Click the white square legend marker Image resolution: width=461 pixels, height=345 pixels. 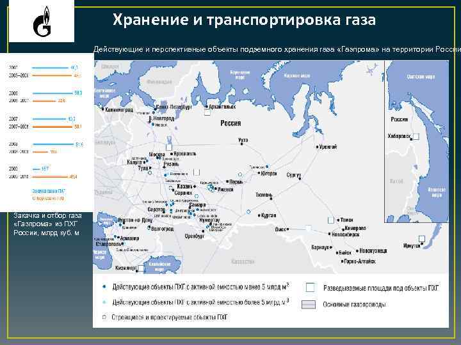(310, 287)
